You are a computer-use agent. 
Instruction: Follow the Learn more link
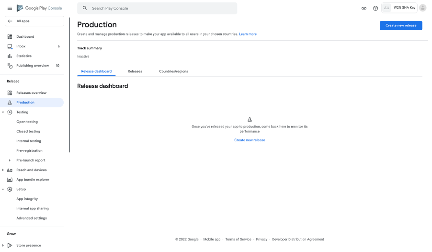[x=248, y=34]
